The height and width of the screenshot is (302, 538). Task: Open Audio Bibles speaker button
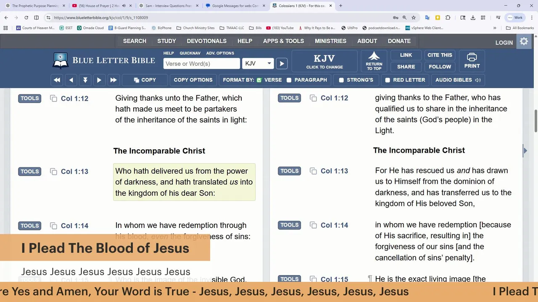pos(458,80)
